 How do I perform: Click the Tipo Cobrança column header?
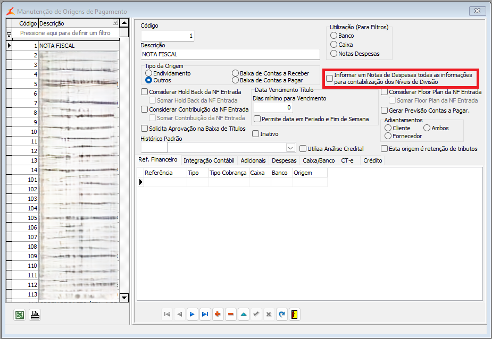point(229,173)
